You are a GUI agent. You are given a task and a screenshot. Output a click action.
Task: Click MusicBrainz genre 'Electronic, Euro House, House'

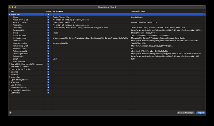click(x=144, y=33)
